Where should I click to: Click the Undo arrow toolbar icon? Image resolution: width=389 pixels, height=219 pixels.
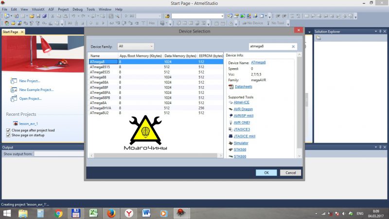pos(73,16)
